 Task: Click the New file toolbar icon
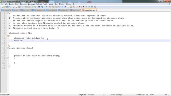click(x=2, y=7)
